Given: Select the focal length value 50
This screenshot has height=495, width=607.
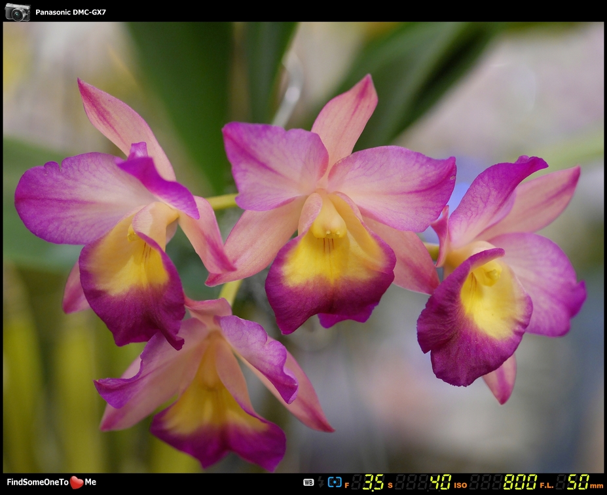Looking at the screenshot, I should coord(578,482).
